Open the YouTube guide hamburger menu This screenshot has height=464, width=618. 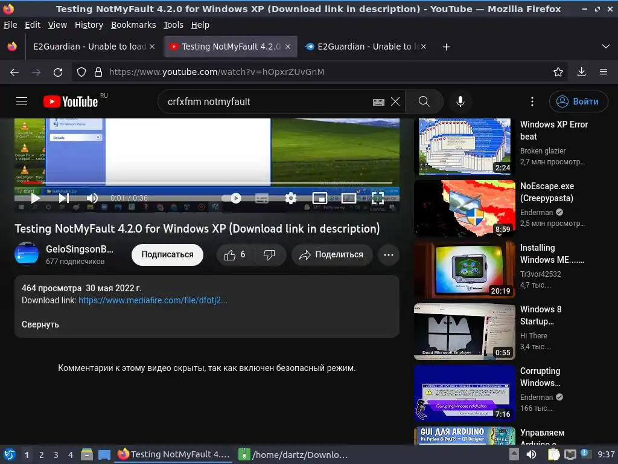tap(22, 101)
